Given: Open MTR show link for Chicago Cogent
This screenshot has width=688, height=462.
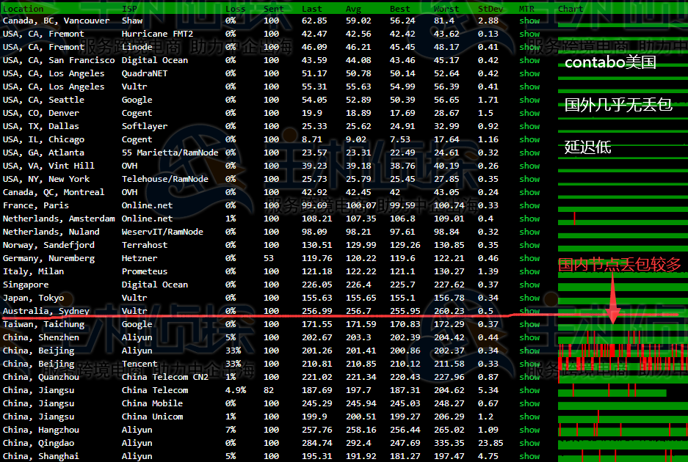Looking at the screenshot, I should 529,139.
